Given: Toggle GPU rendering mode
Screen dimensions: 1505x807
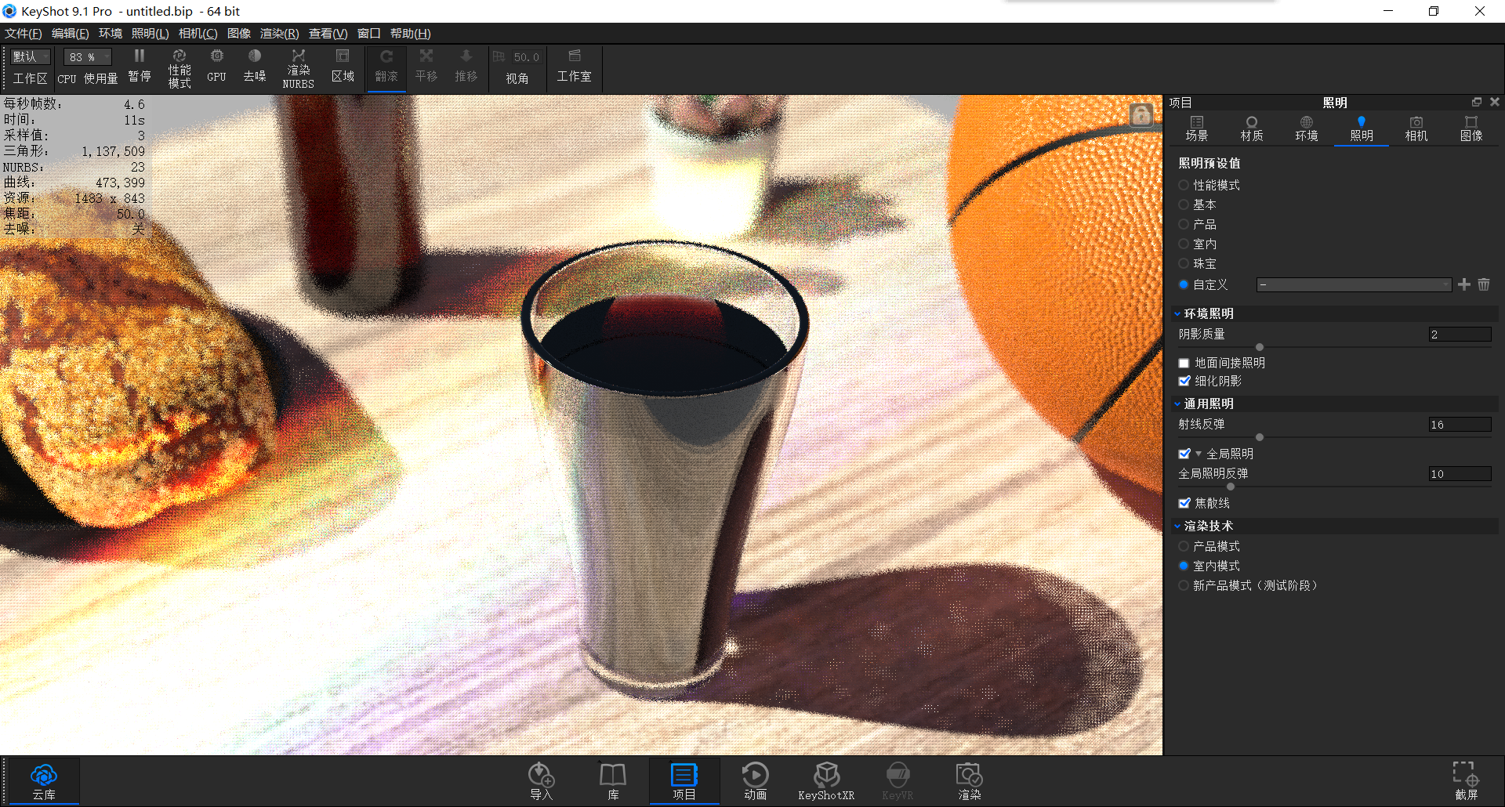Looking at the screenshot, I should [x=216, y=67].
